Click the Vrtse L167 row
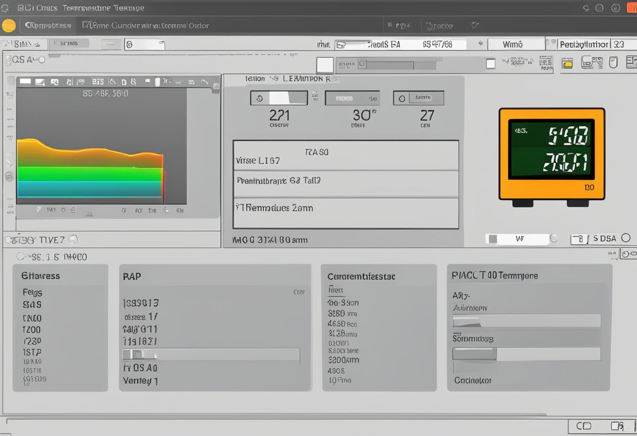637x436 pixels. click(346, 156)
